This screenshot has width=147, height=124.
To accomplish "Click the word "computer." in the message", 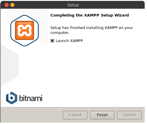I will tap(60, 33).
